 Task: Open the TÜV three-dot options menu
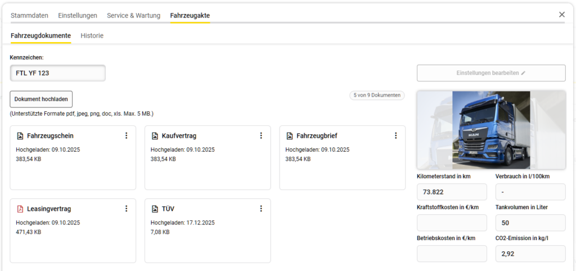tap(261, 209)
